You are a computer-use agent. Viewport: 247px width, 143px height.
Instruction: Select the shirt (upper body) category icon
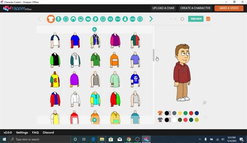(51, 19)
